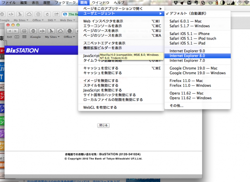Open the Wi-Fi menu bar icon
The height and width of the screenshot is (182, 250).
pos(247,2)
